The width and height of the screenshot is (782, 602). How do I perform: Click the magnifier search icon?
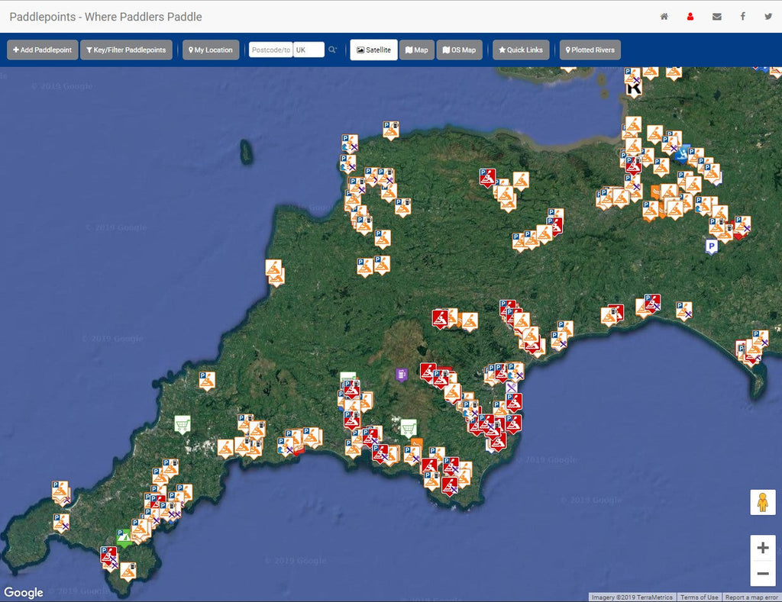click(x=332, y=50)
